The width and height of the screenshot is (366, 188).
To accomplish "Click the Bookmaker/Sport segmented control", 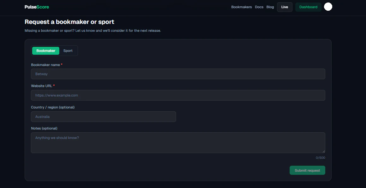I will [x=54, y=51].
